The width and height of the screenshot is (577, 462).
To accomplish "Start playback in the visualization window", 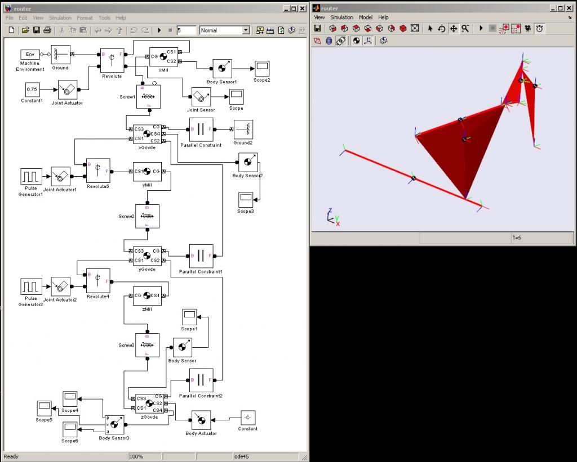I will 481,28.
